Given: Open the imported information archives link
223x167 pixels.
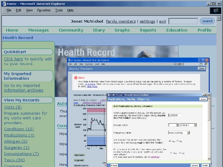Looking at the screenshot, I should click(24, 90).
